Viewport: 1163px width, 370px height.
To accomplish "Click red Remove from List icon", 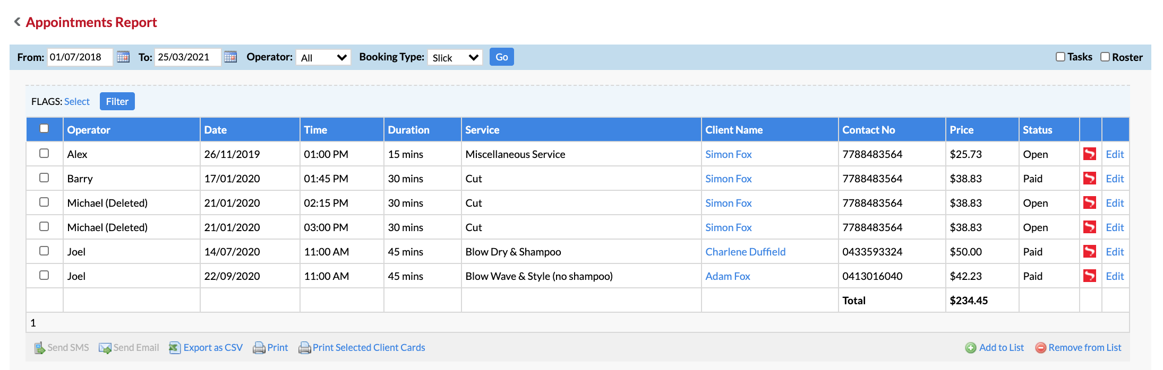I will click(1040, 348).
